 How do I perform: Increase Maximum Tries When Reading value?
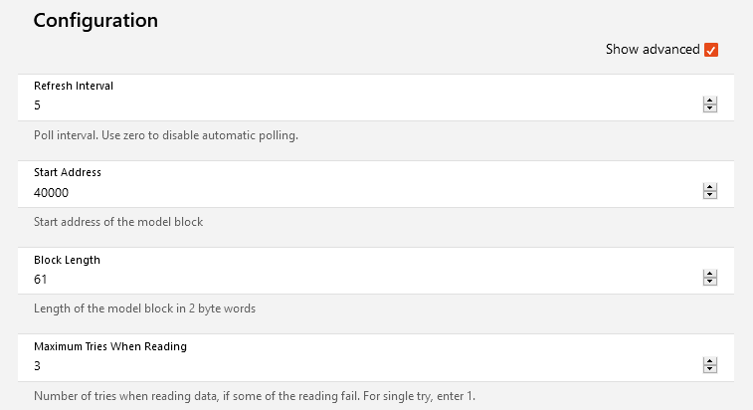(710, 362)
